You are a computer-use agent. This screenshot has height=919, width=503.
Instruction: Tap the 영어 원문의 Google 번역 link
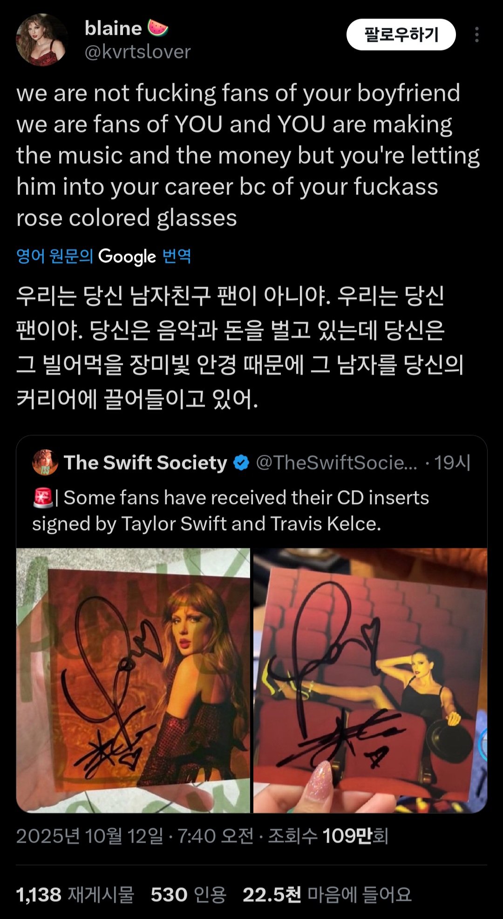coord(103,256)
